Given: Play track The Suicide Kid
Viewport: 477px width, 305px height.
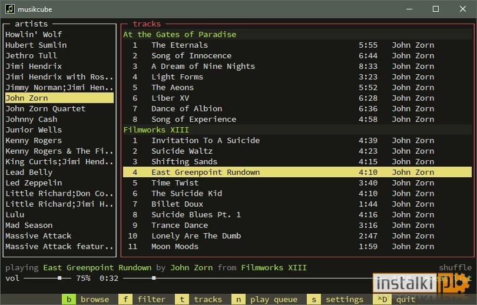Looking at the screenshot, I should coord(297,193).
